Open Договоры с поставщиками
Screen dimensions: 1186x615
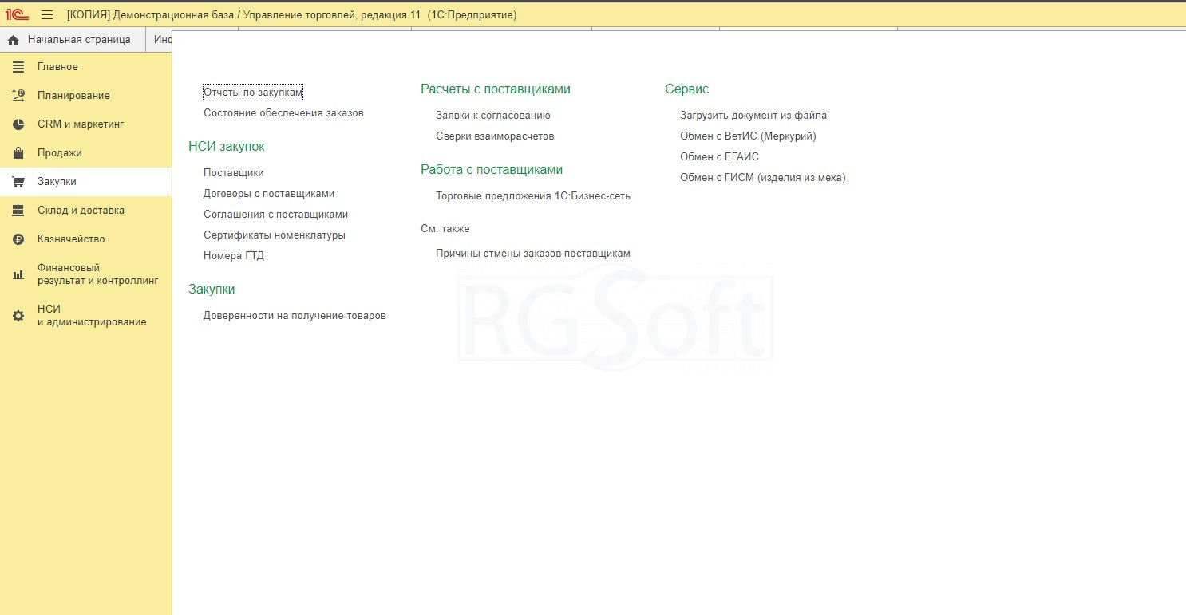point(269,194)
